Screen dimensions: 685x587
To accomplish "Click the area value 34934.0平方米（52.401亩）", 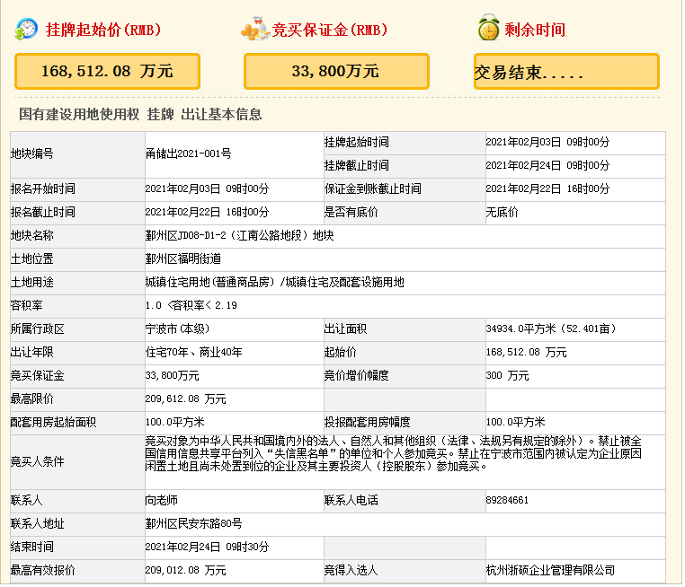I will tap(551, 329).
